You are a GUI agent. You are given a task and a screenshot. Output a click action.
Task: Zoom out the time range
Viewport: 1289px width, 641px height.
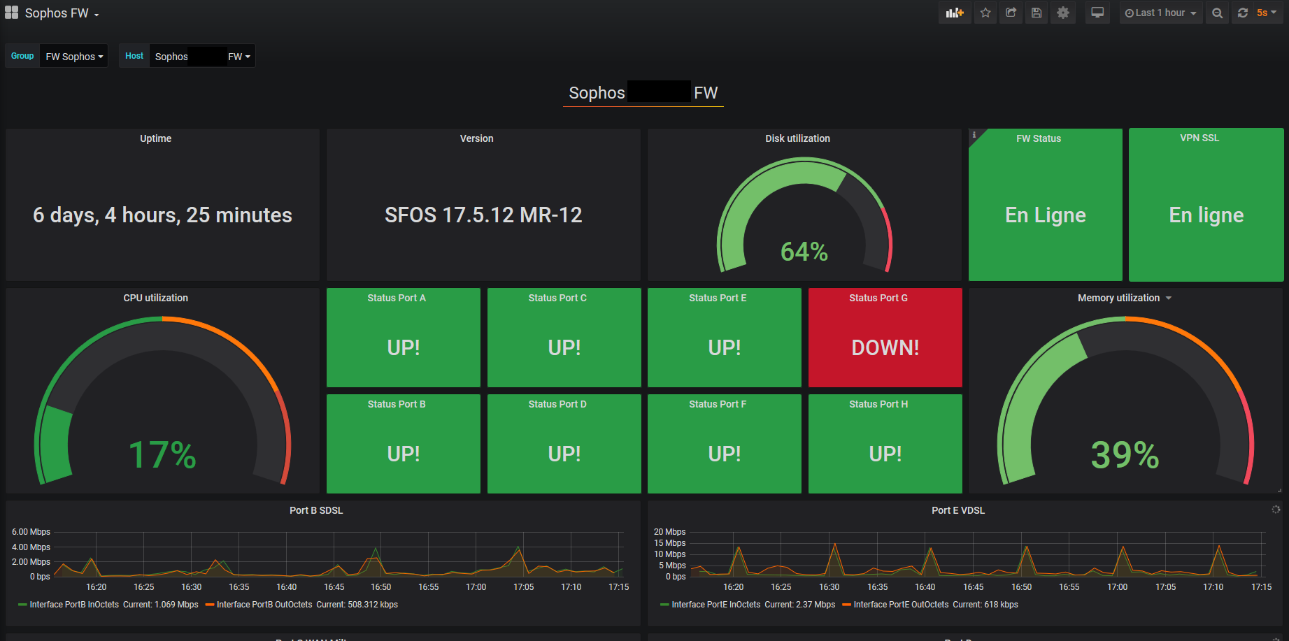(1218, 13)
